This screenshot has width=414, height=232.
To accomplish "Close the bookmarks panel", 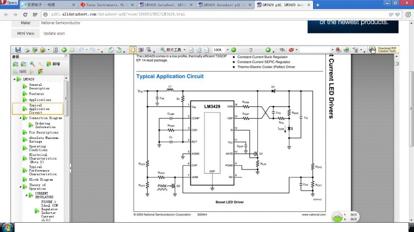I will 66,56.
